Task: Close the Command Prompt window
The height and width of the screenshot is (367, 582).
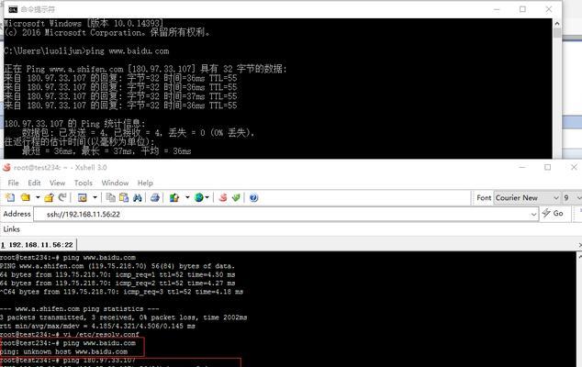Action: pos(549,9)
